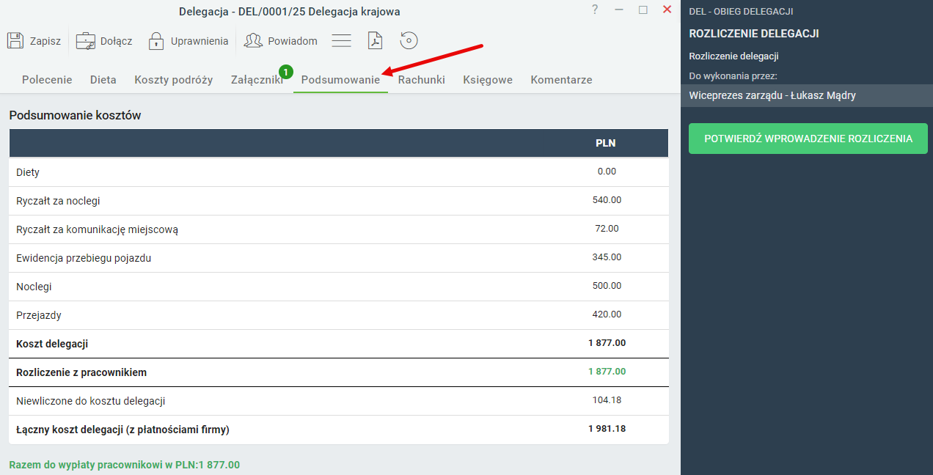The image size is (933, 475).
Task: Click Ewidencja przebiegu pojazdu label
Action: pyautogui.click(x=84, y=258)
